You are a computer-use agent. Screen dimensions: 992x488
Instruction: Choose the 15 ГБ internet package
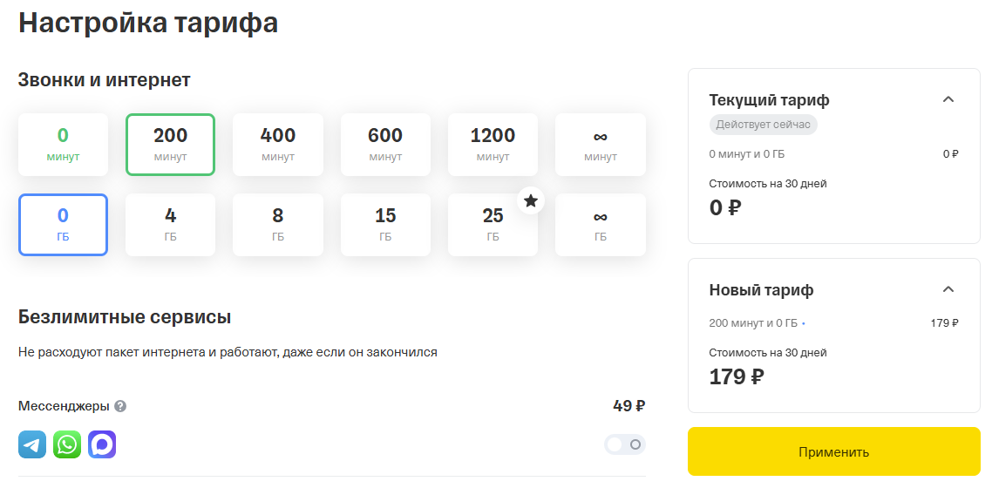[x=385, y=225]
